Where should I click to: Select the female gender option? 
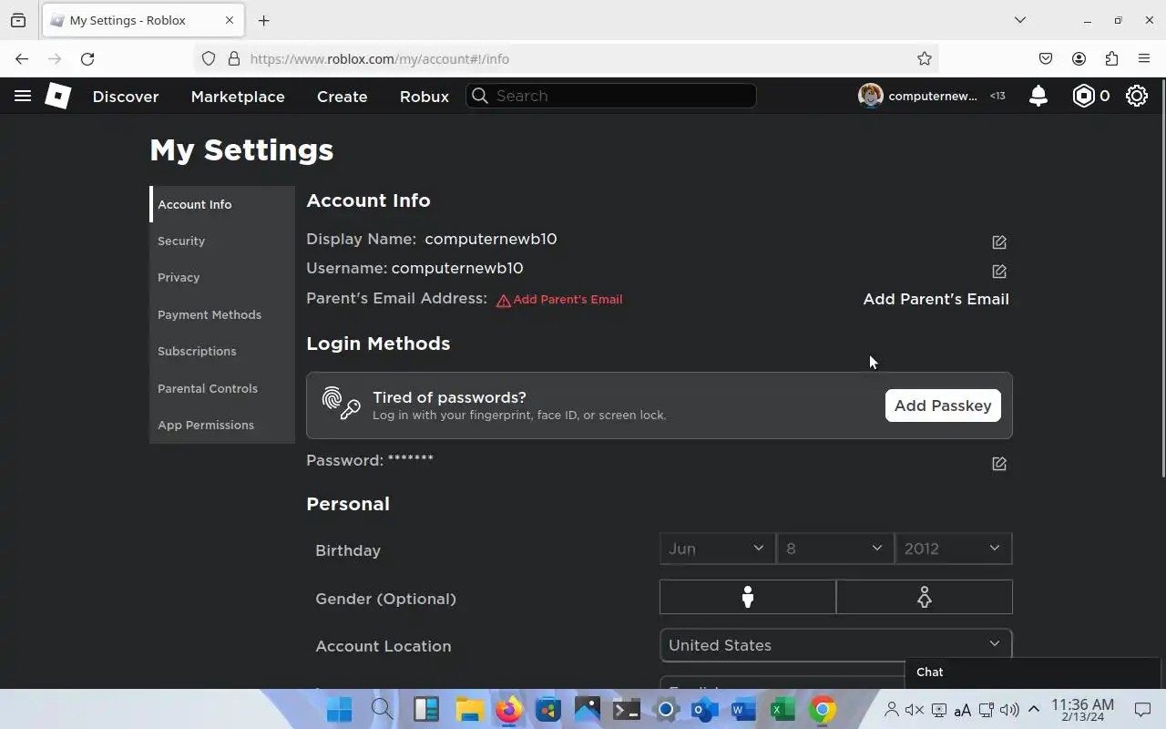click(924, 597)
